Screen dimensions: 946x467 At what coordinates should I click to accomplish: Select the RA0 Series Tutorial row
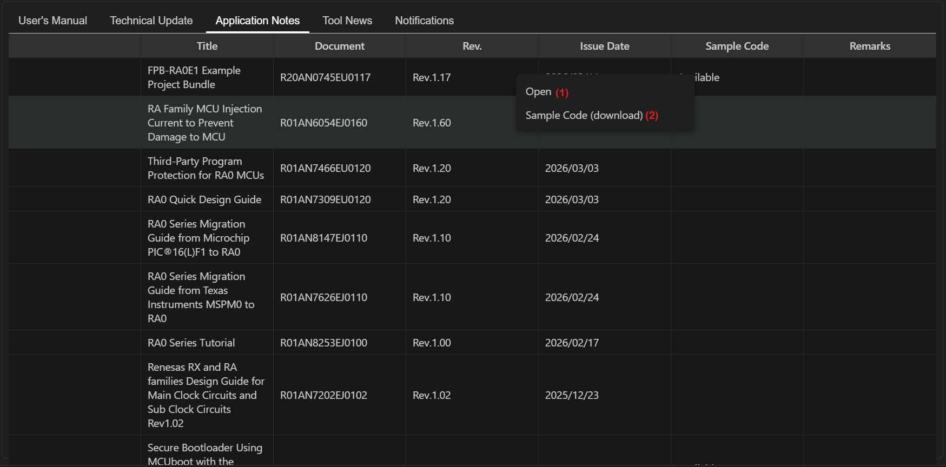point(472,343)
